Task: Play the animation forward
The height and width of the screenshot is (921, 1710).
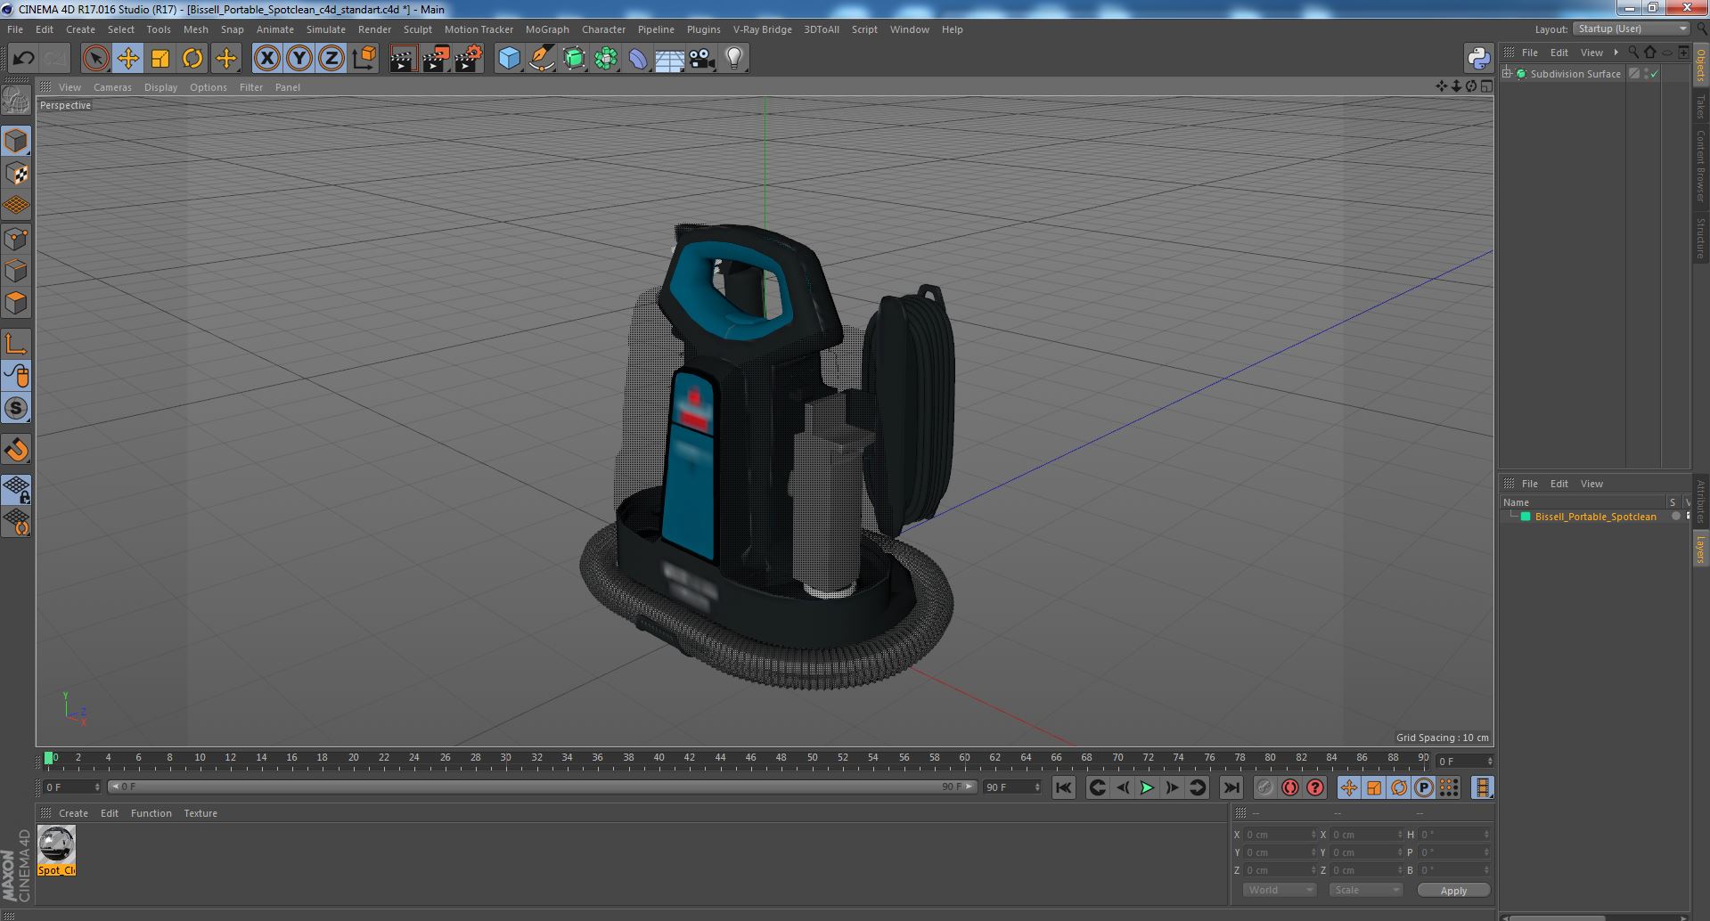Action: 1148,787
